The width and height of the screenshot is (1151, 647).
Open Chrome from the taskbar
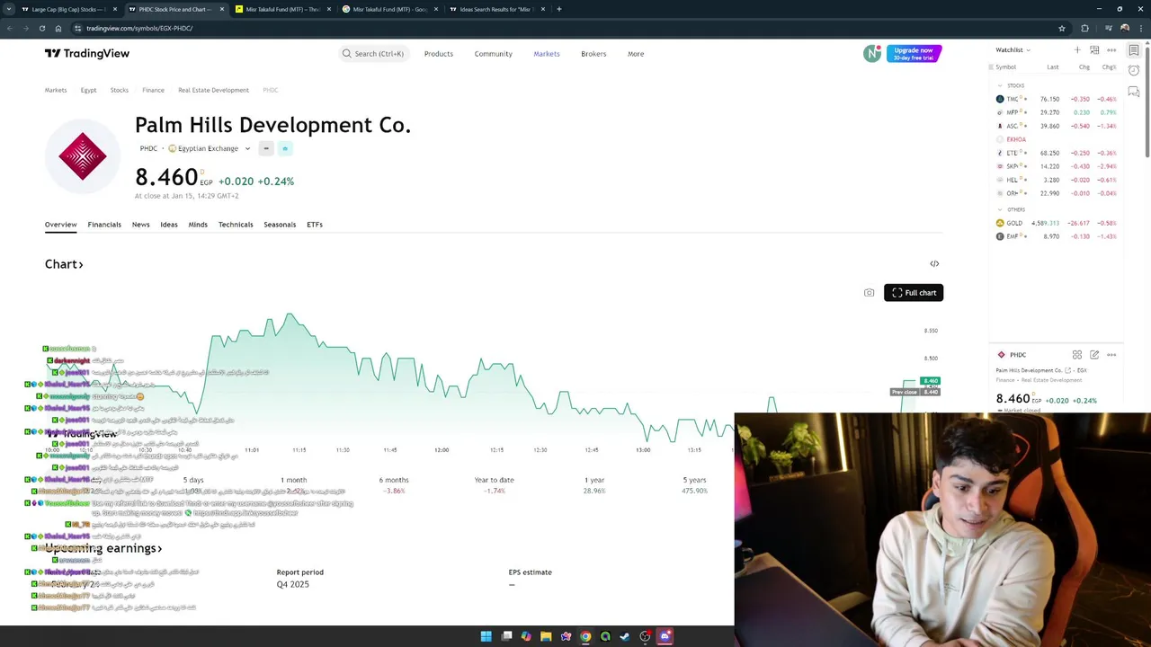[x=585, y=636]
